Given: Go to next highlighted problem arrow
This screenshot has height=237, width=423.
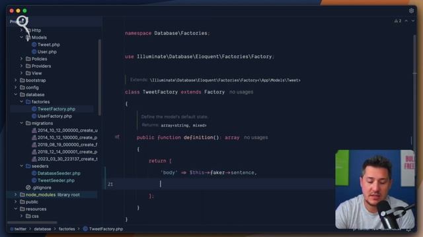Looking at the screenshot, I should 413,20.
